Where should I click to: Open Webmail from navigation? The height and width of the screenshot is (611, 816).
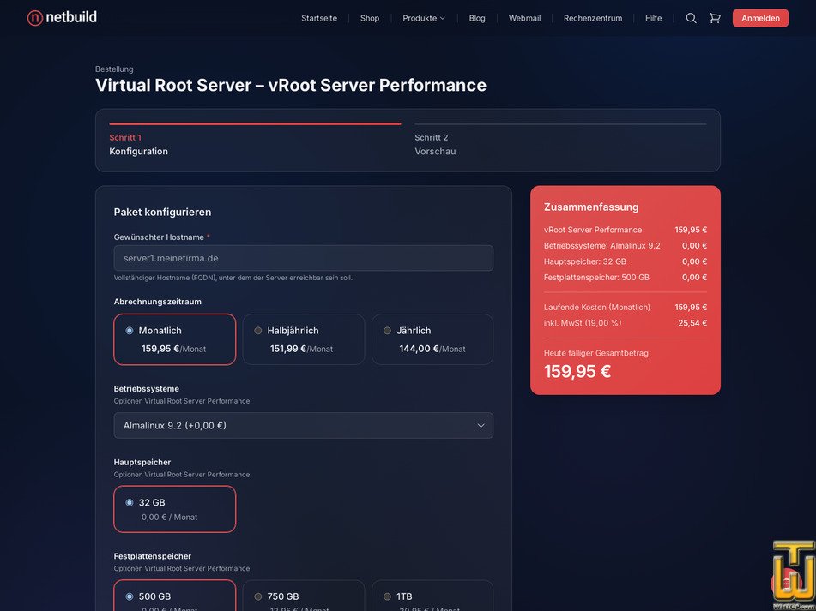[x=524, y=18]
